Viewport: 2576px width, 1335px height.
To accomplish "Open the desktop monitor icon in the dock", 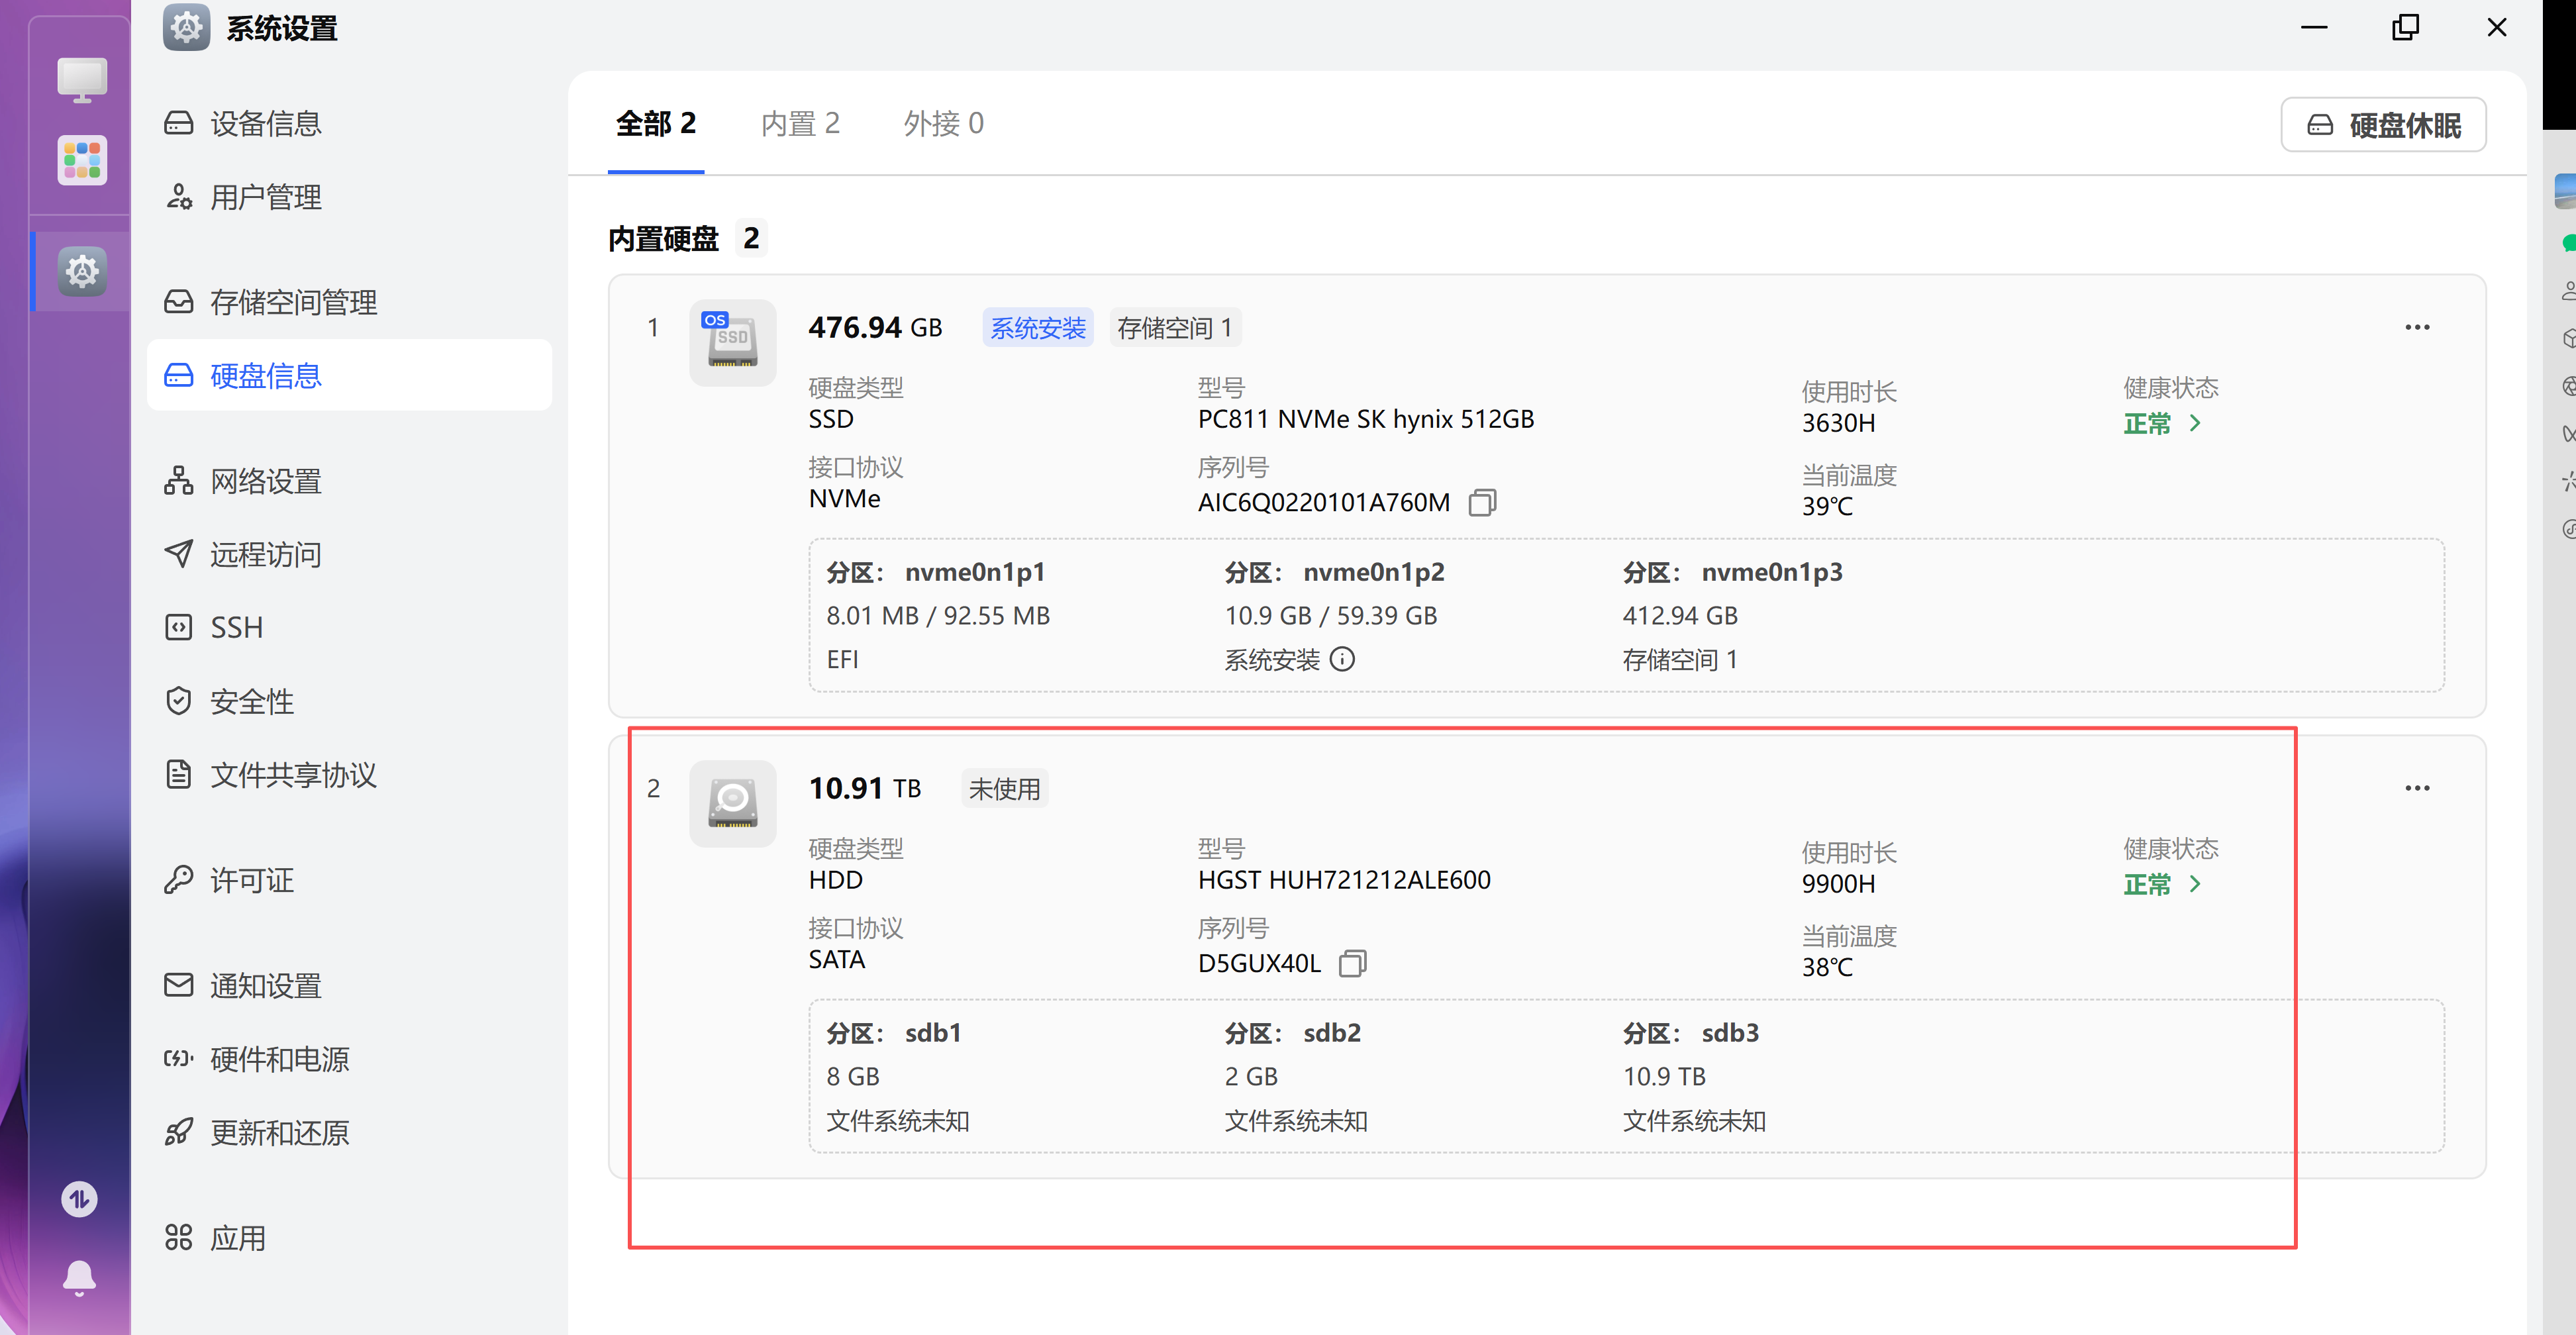I will [x=81, y=80].
